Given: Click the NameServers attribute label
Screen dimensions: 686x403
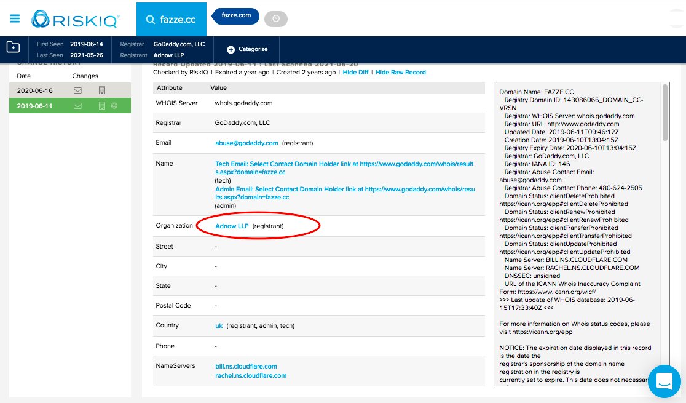Looking at the screenshot, I should pos(175,365).
